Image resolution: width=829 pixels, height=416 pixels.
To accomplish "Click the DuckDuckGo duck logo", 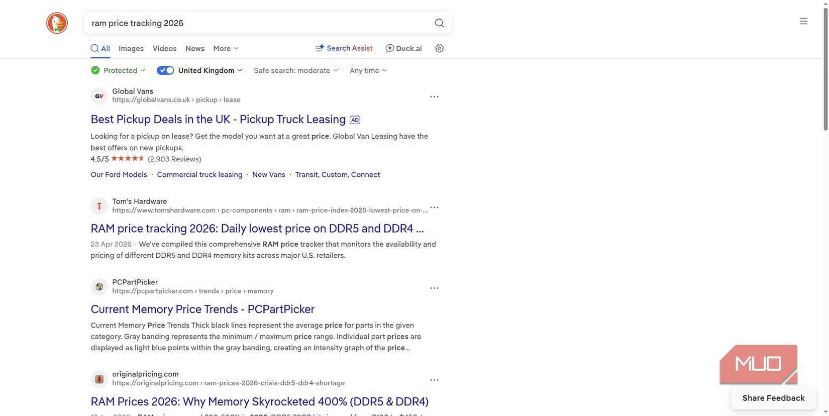I will click(57, 23).
